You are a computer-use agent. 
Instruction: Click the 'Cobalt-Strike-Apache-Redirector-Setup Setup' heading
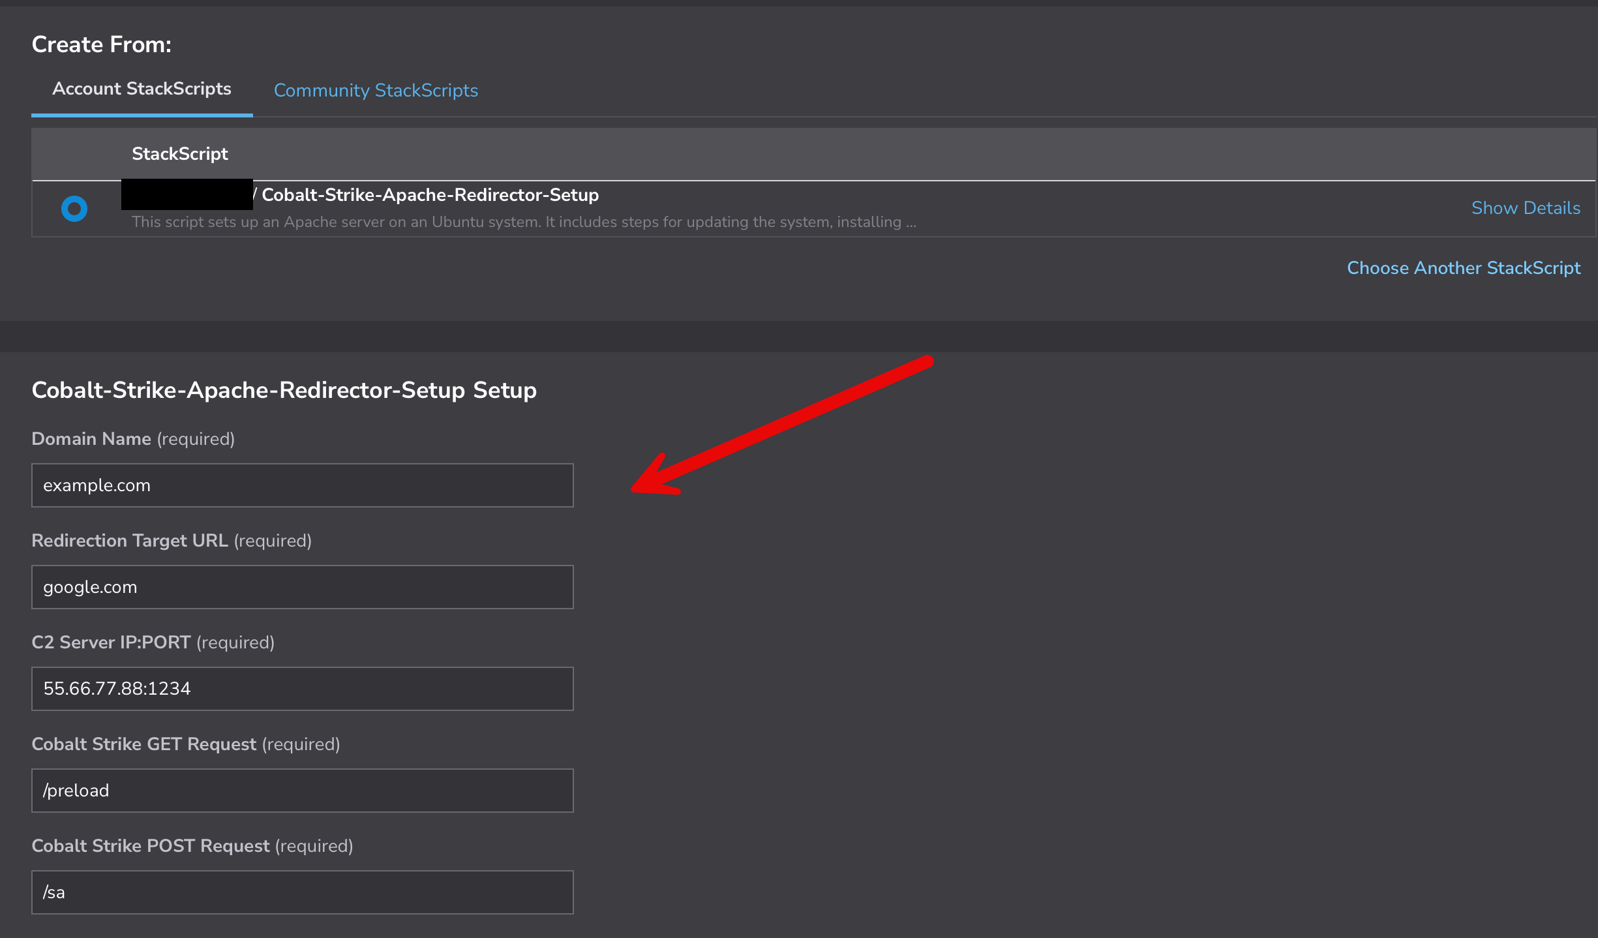point(284,390)
